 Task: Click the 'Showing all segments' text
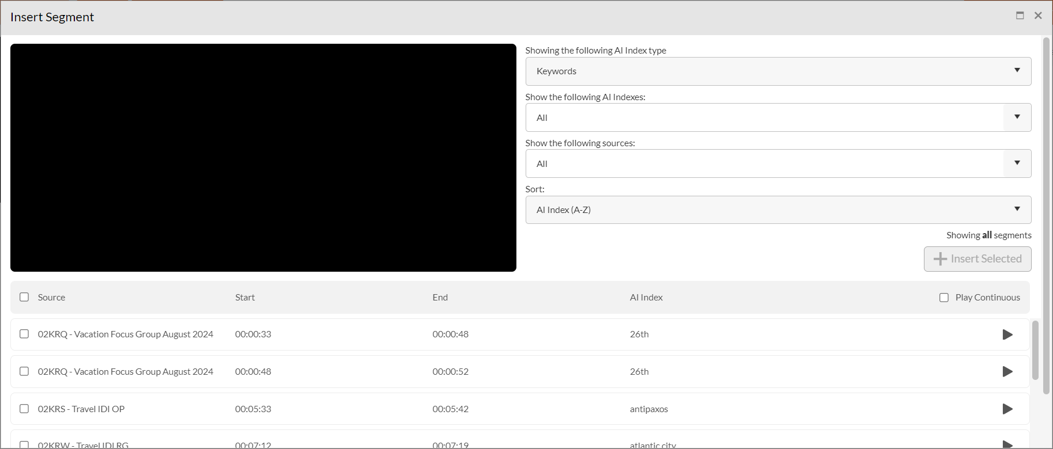click(x=989, y=235)
